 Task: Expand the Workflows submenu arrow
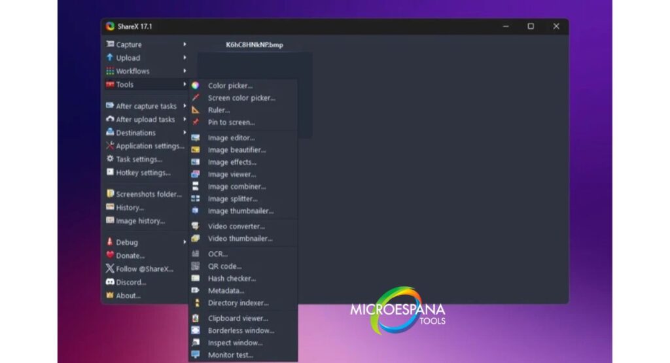click(x=185, y=71)
